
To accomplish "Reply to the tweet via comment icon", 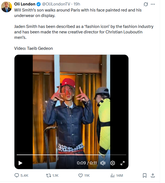I will [x=17, y=175].
